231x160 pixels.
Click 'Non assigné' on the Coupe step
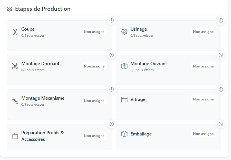(x=94, y=32)
